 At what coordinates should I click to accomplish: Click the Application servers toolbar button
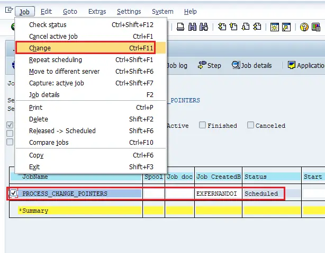(x=306, y=65)
